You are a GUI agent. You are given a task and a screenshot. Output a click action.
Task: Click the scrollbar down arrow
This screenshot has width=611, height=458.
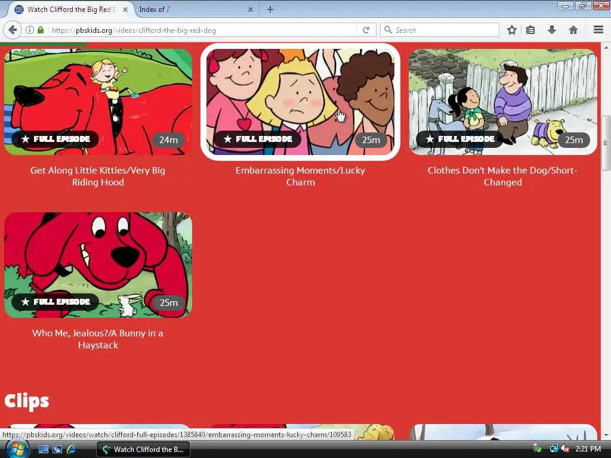pos(606,435)
